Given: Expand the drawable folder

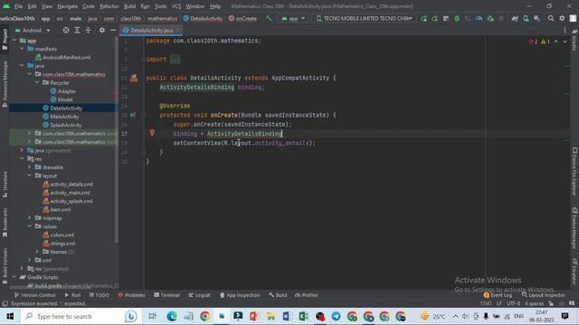Looking at the screenshot, I should click(30, 167).
